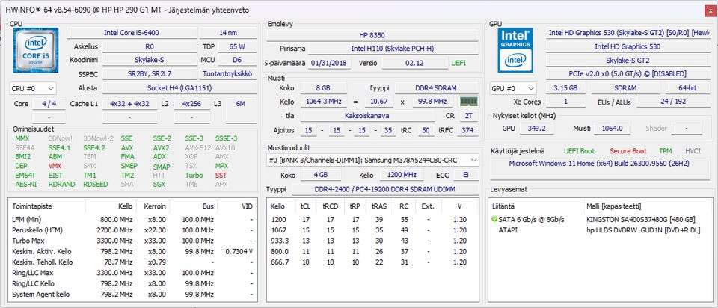718x308 pixels.
Task: Click the AES-NI feature label
Action: 25,185
